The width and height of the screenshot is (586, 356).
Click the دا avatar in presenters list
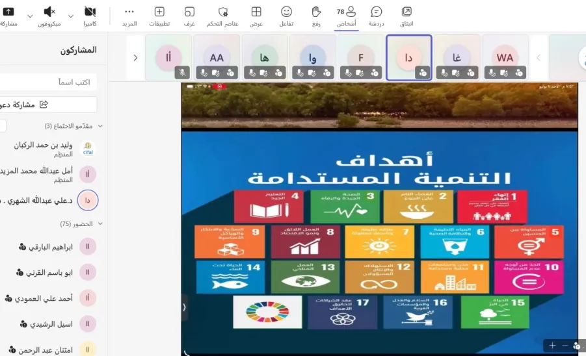[88, 200]
